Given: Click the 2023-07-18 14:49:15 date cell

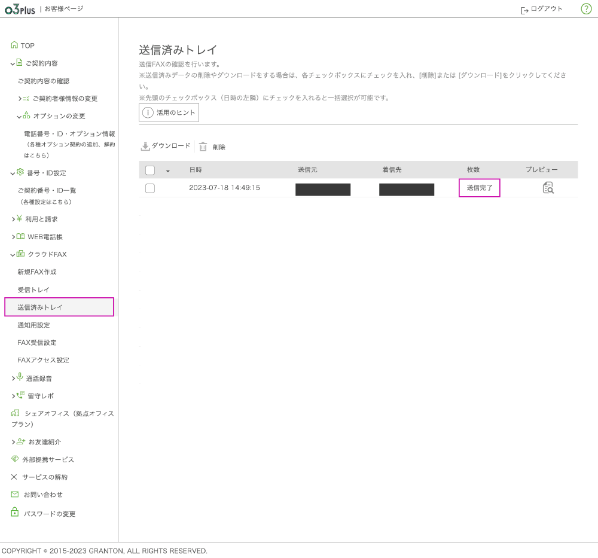Looking at the screenshot, I should [x=225, y=188].
